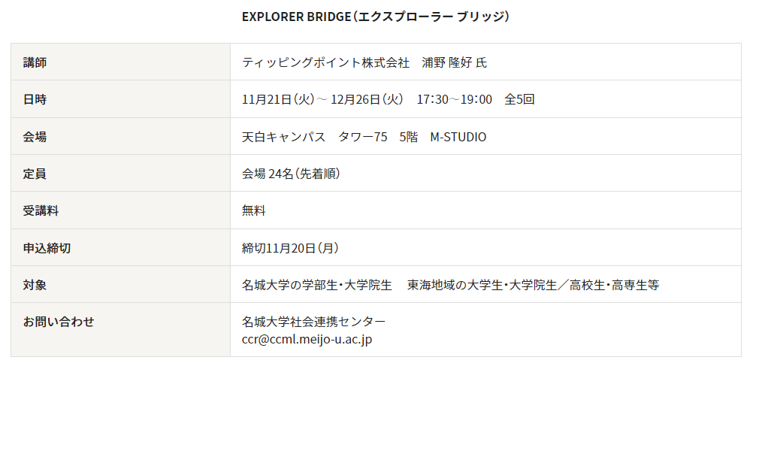Click the 会場 row label
The image size is (759, 451).
pos(35,137)
